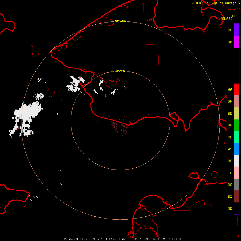241x241 pixels.
Task: Click the HA legend label
Action: tap(230, 90)
